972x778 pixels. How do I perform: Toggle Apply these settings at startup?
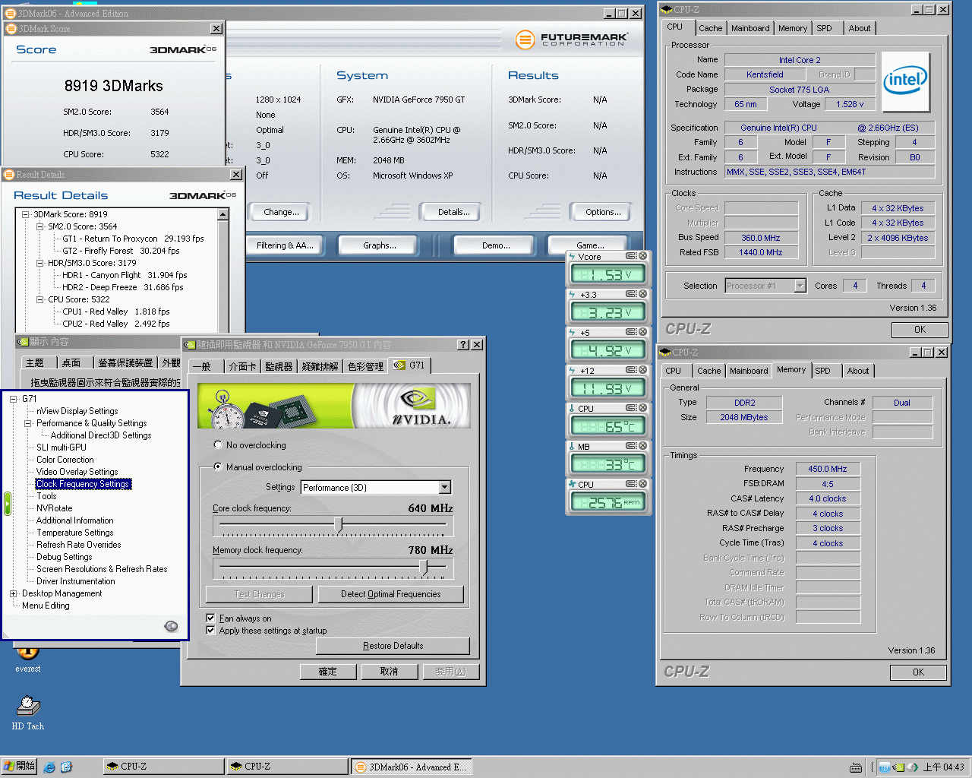click(210, 631)
